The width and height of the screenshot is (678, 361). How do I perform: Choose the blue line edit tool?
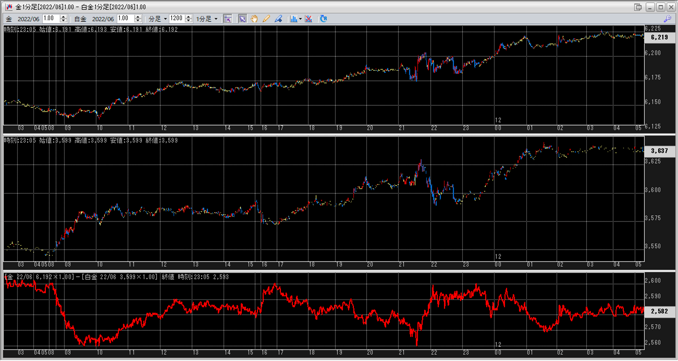coord(278,19)
